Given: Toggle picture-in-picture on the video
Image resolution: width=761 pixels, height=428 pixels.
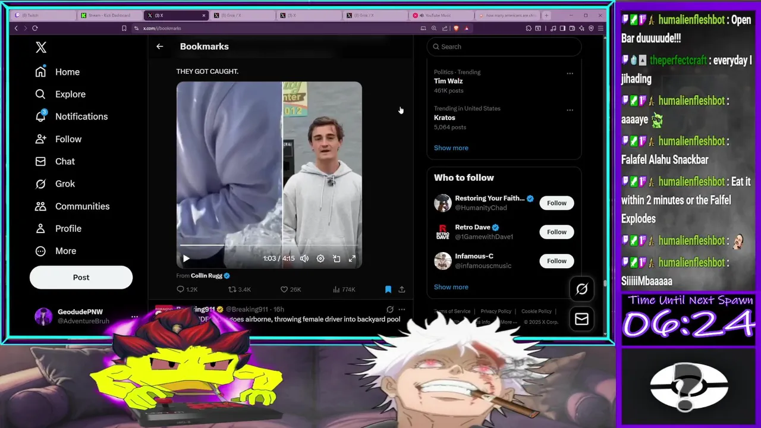Looking at the screenshot, I should click(x=337, y=259).
